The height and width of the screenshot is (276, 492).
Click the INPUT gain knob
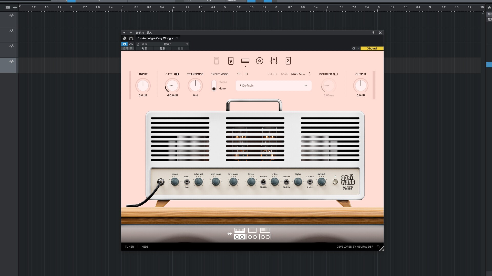[x=143, y=85]
